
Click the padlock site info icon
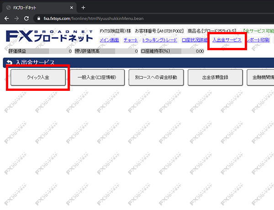coord(39,18)
